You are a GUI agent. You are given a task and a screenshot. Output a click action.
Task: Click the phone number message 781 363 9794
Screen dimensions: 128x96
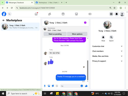54,53
